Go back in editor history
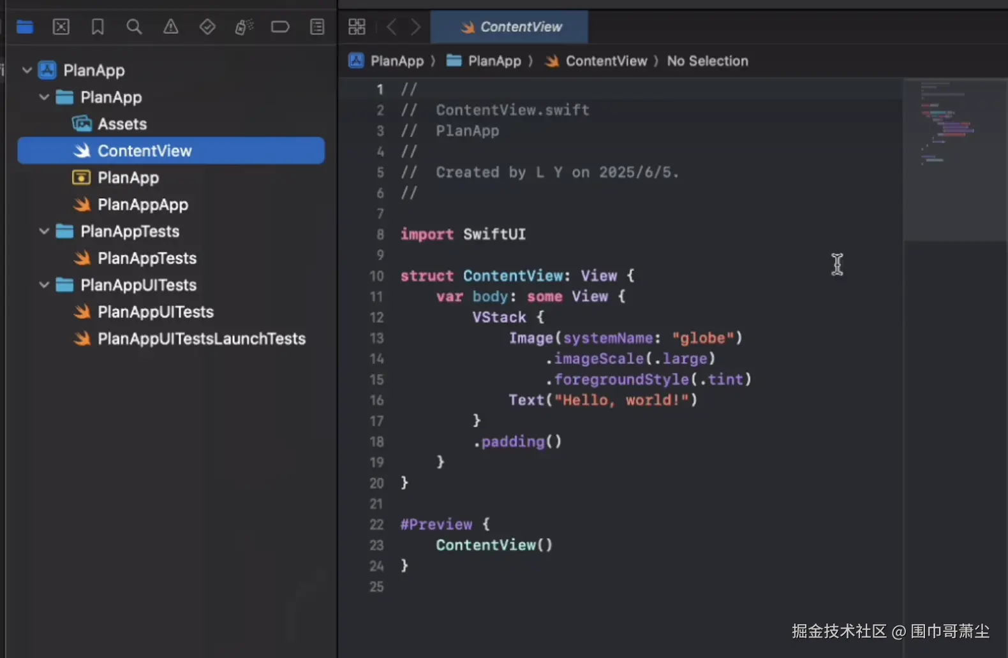1008x658 pixels. 392,27
